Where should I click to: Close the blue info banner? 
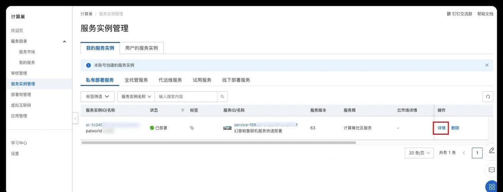[487, 65]
